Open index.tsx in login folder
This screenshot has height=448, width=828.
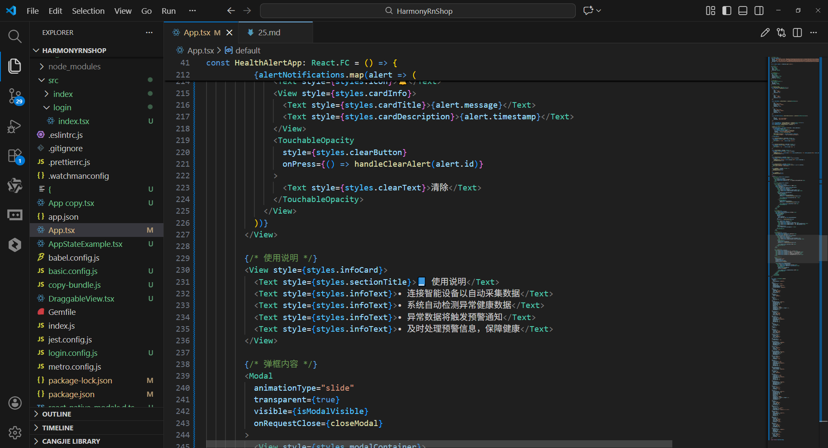coord(97,121)
